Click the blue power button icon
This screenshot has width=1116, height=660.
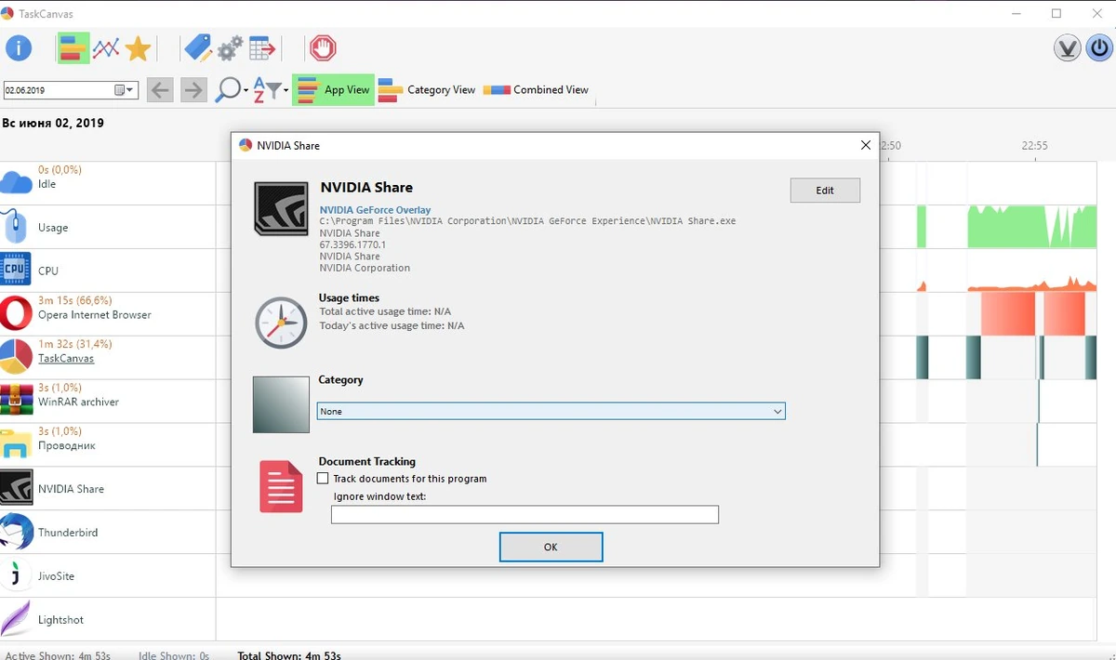point(1099,48)
